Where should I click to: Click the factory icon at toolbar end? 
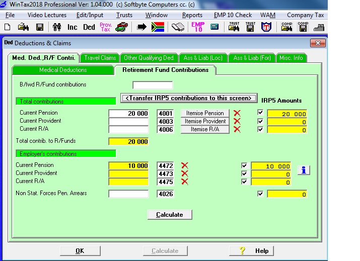319,28
